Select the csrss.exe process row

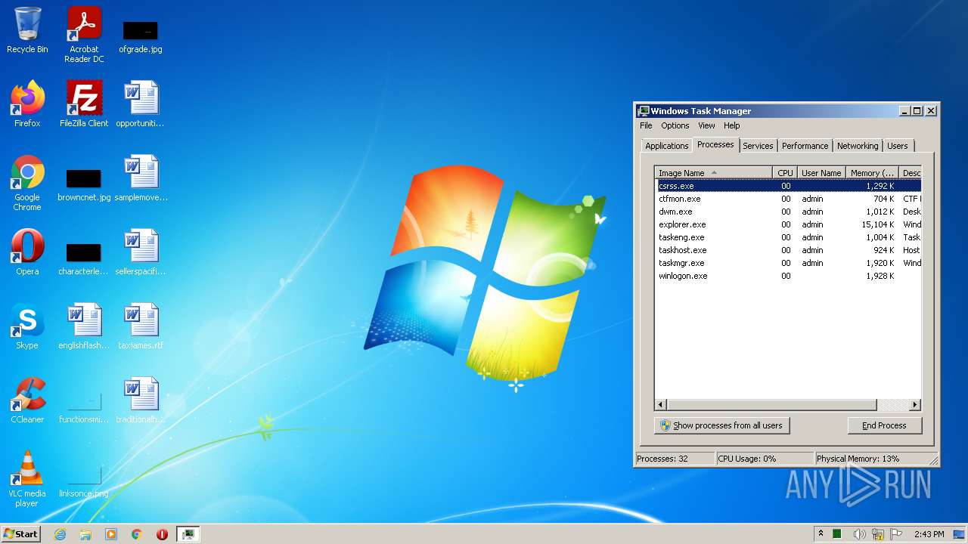pyautogui.click(x=788, y=186)
